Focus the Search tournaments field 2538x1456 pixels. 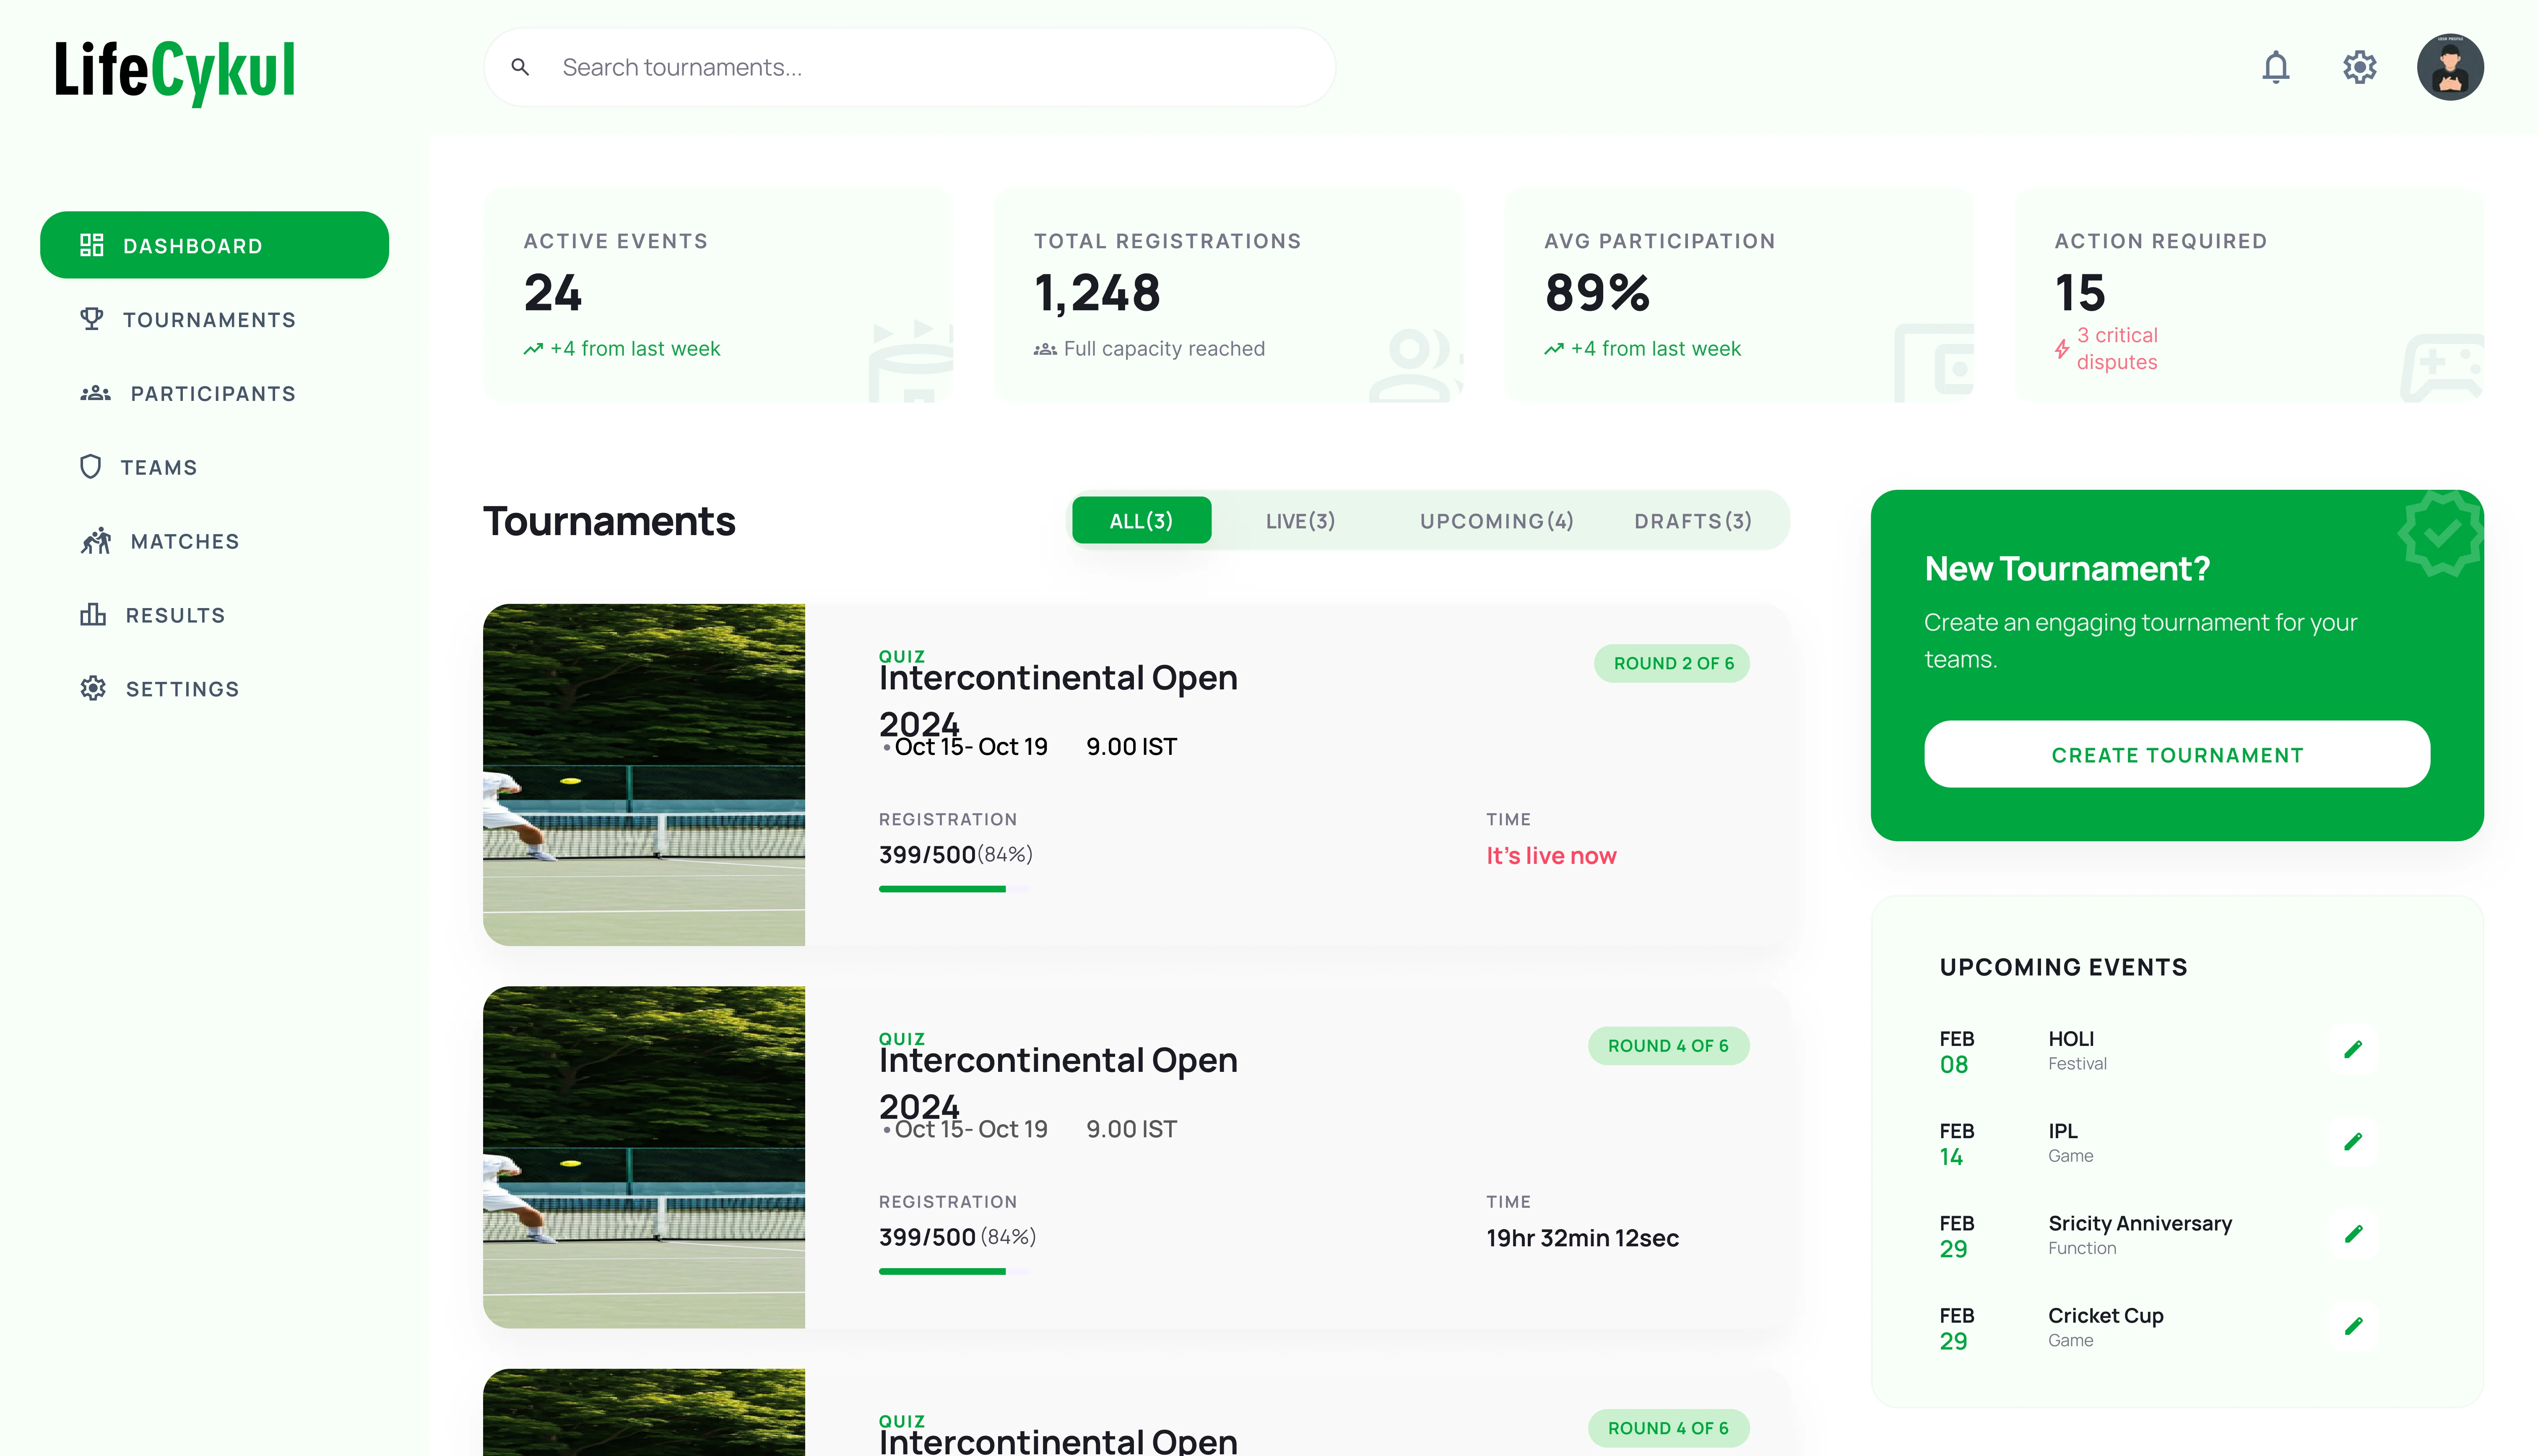tap(909, 67)
